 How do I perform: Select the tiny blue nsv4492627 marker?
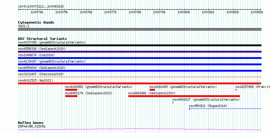[x=173, y=102]
